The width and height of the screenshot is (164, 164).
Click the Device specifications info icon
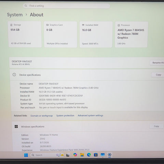pos(14,74)
